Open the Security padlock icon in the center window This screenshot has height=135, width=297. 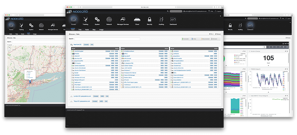pos(149,20)
